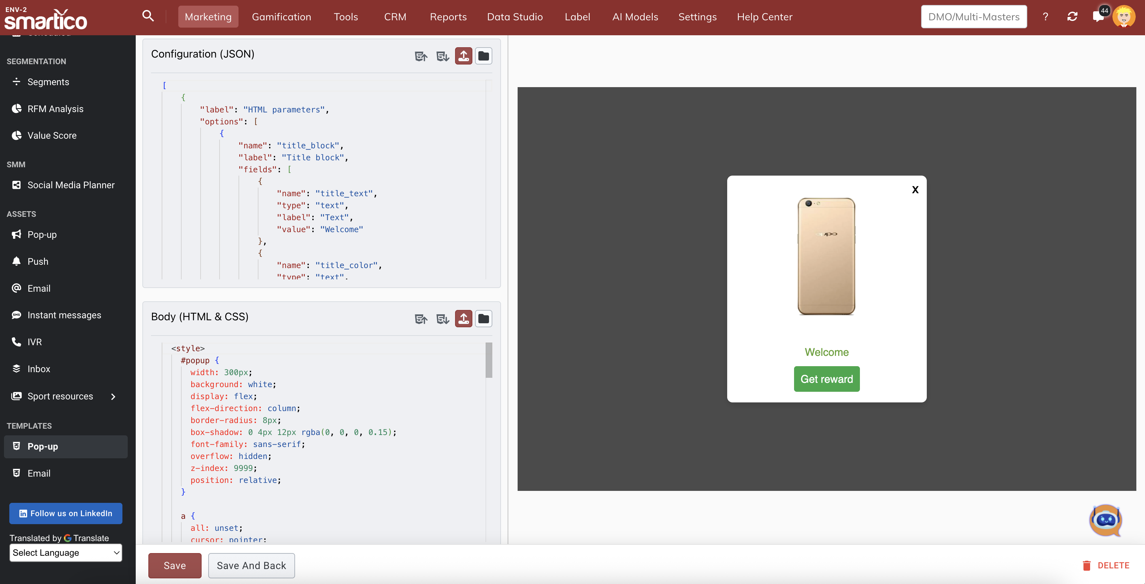Open the notifications chat icon with badge
Viewport: 1145px width, 584px height.
[x=1098, y=17]
